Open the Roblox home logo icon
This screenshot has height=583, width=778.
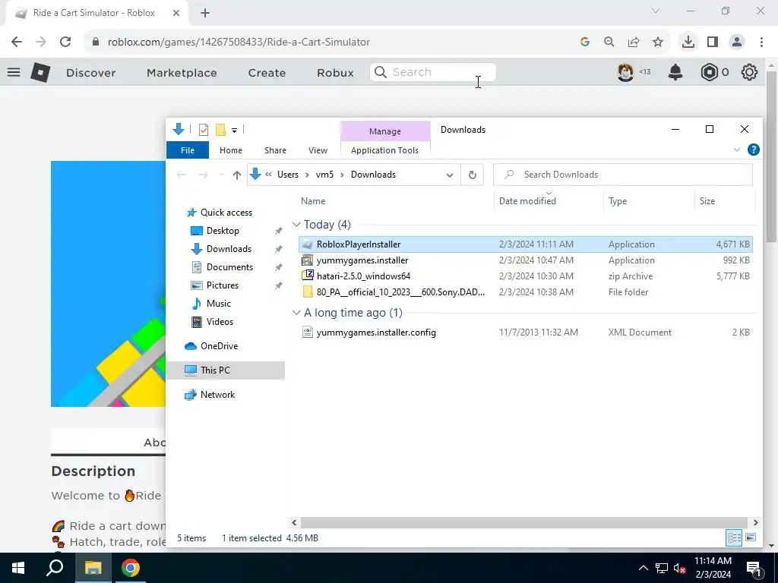[40, 72]
